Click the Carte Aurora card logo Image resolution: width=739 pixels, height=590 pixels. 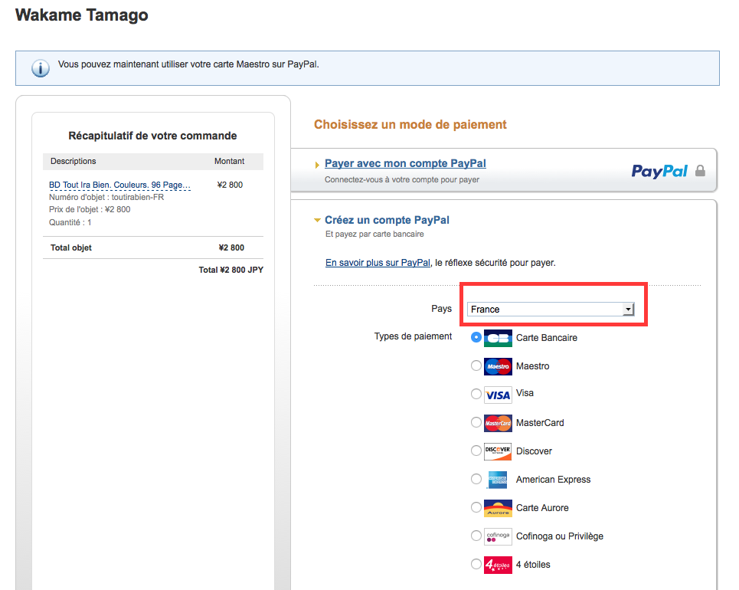(x=497, y=507)
